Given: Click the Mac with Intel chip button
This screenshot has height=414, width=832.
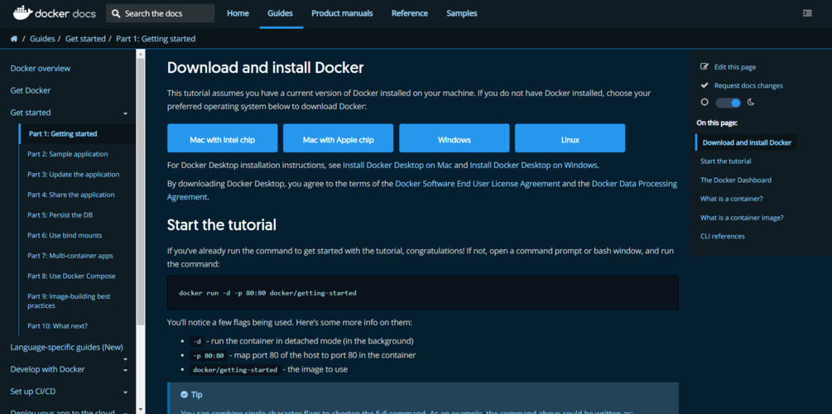Looking at the screenshot, I should pyautogui.click(x=223, y=138).
